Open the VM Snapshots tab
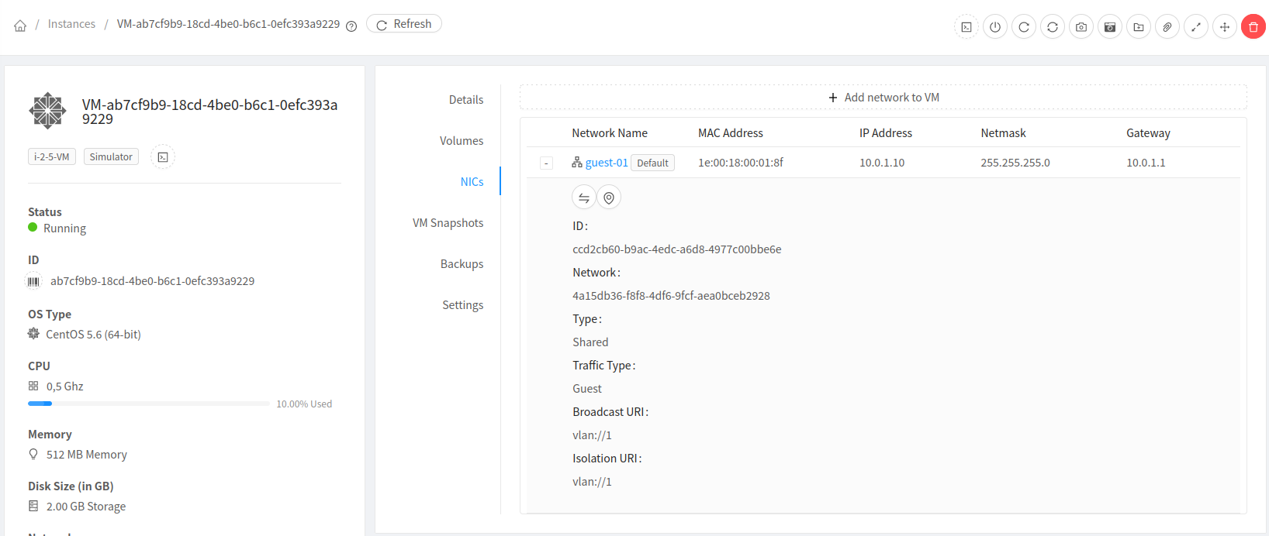This screenshot has width=1269, height=536. pos(448,223)
